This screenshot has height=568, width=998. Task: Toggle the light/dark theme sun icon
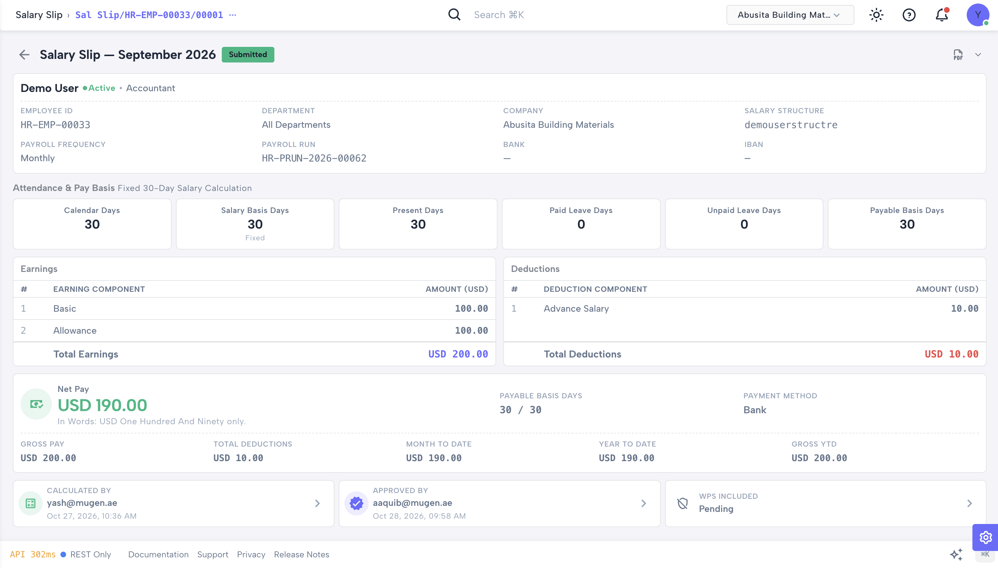click(876, 15)
